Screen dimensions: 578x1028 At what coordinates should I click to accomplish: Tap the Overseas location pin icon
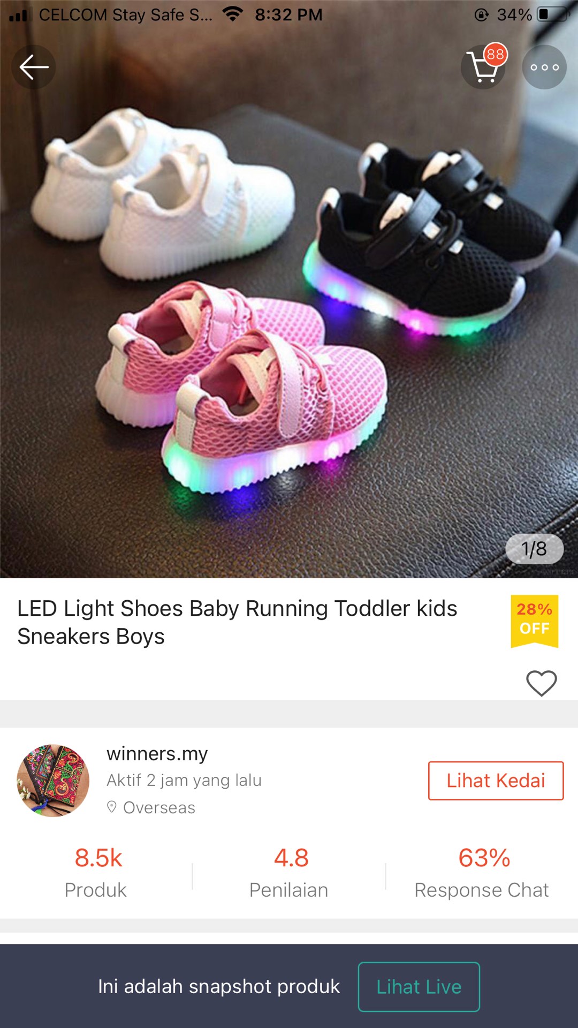112,807
